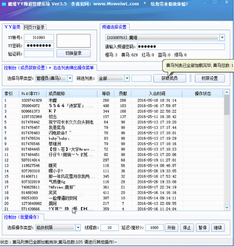The image size is (234, 247).
Task: Open the 选择马甲类型 dropdown
Action: (70, 78)
